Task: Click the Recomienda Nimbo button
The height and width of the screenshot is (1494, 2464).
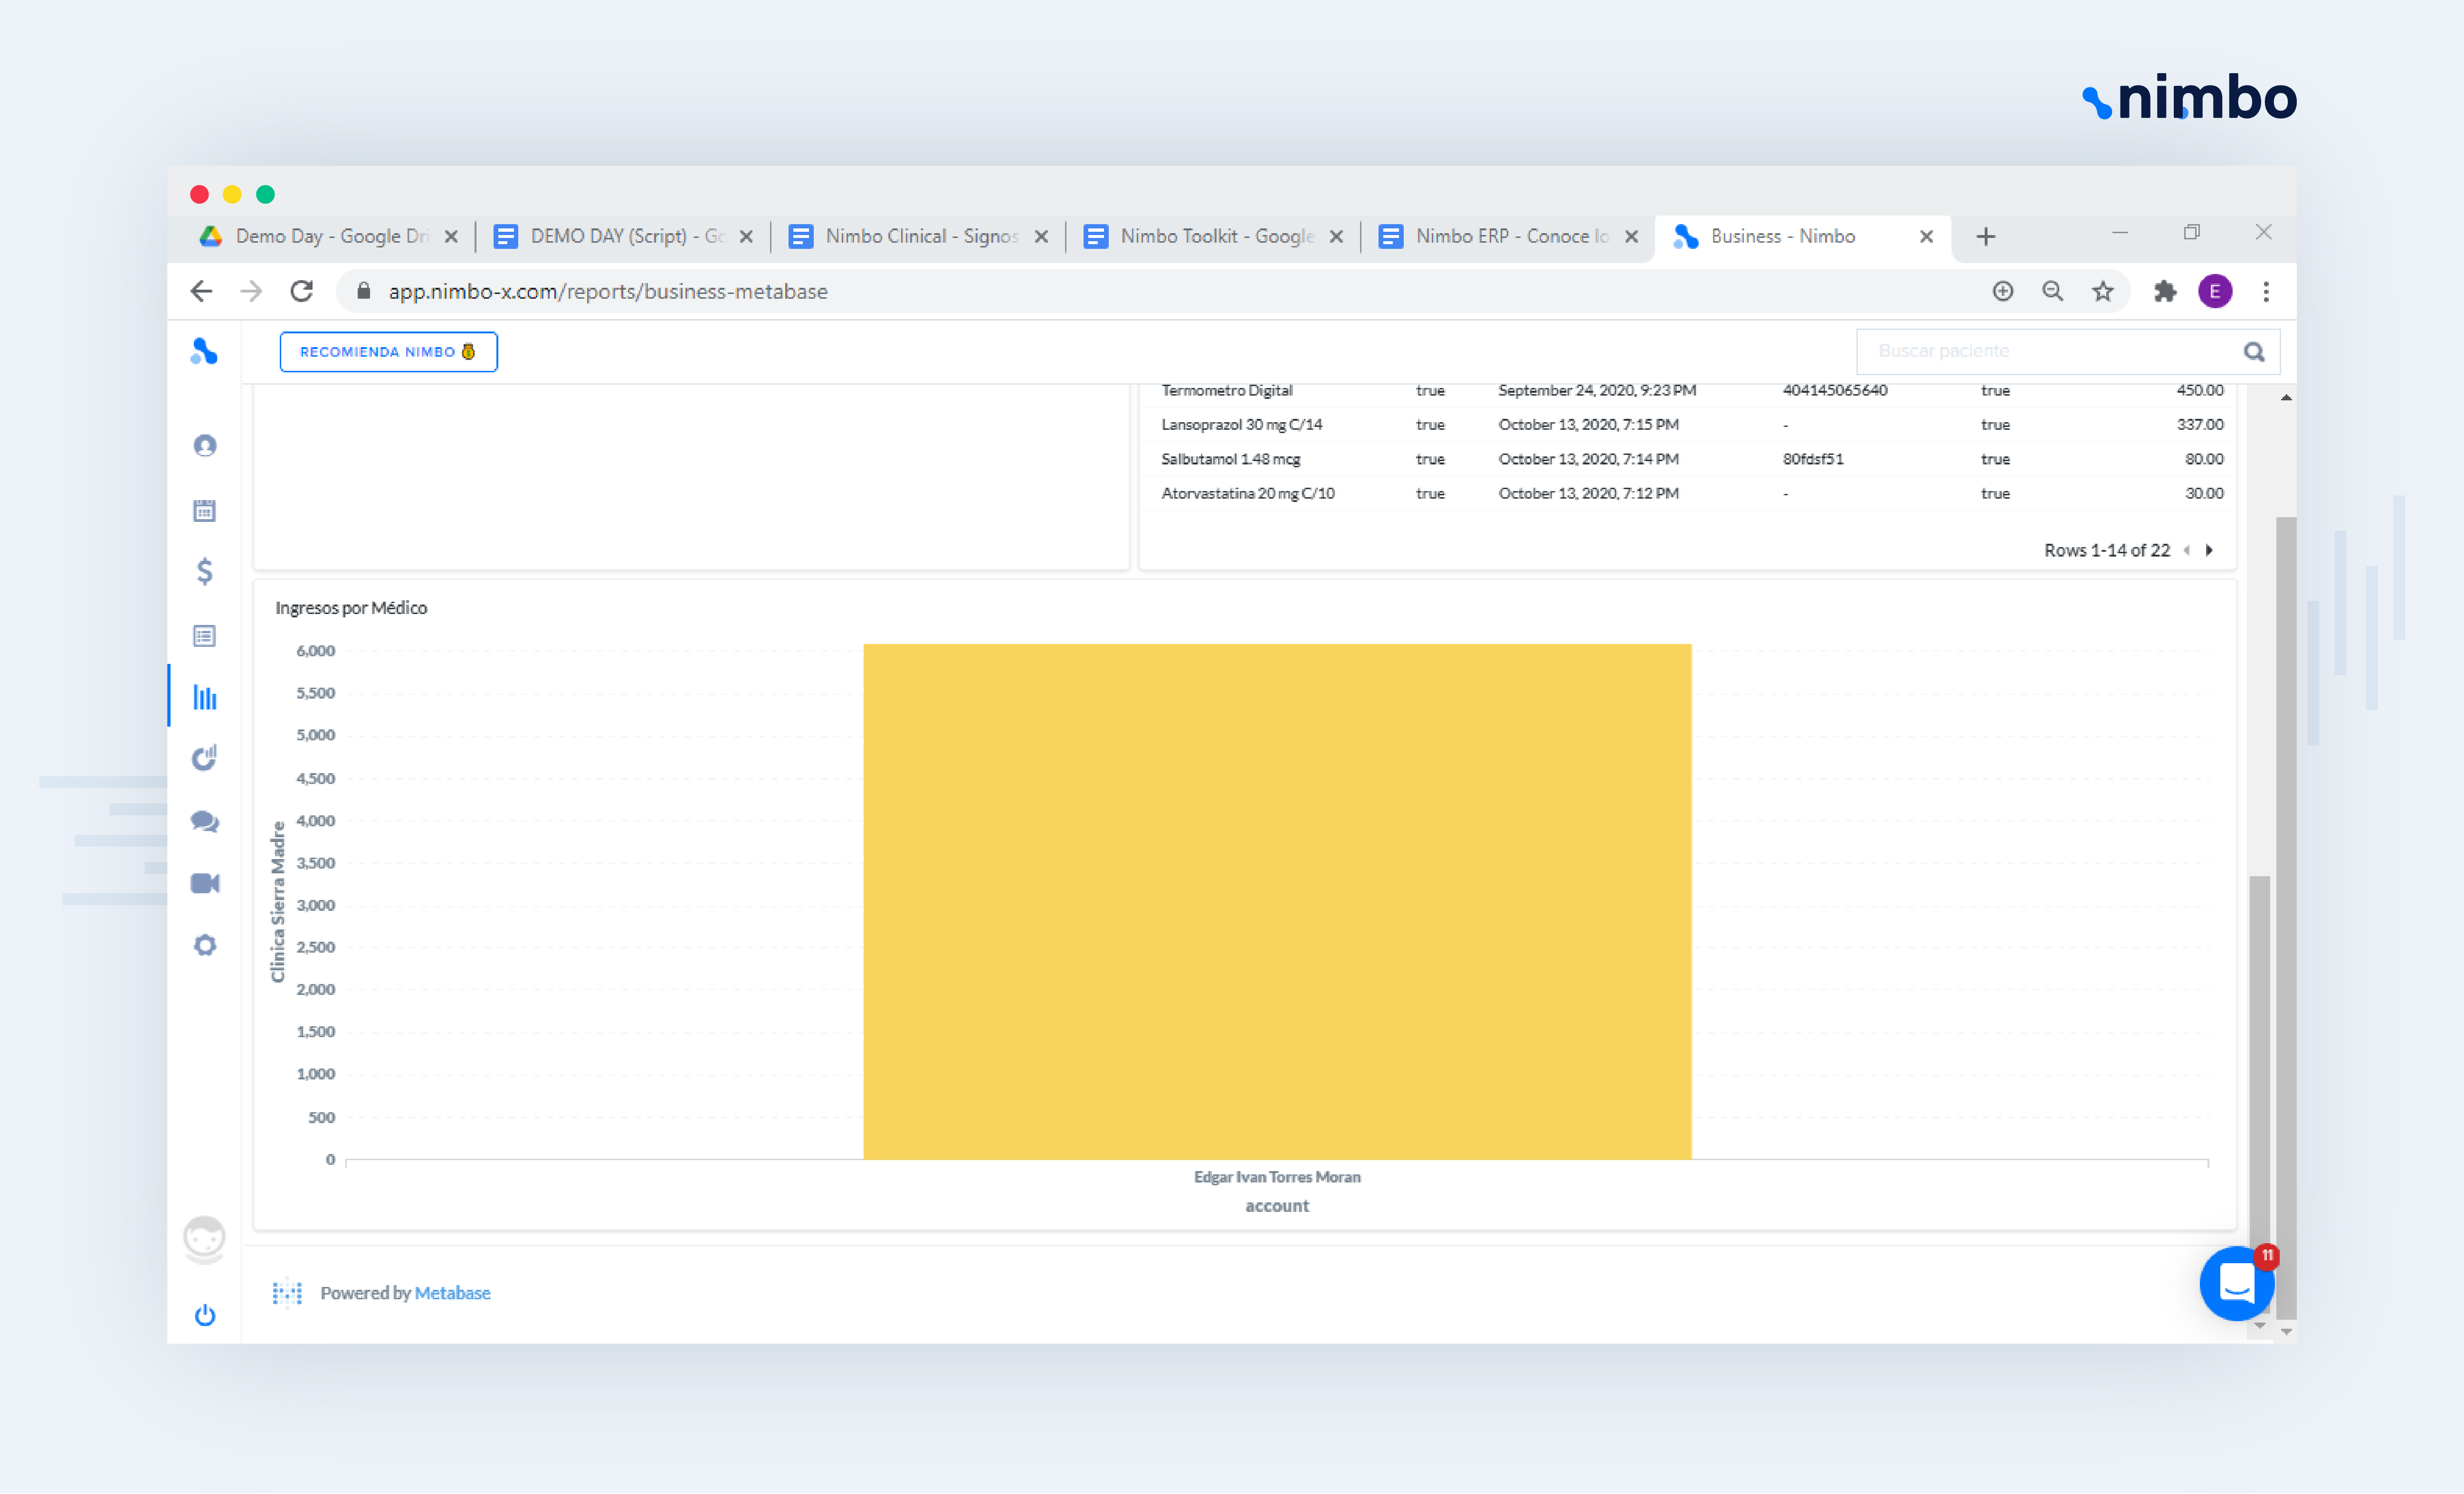Action: pyautogui.click(x=388, y=352)
